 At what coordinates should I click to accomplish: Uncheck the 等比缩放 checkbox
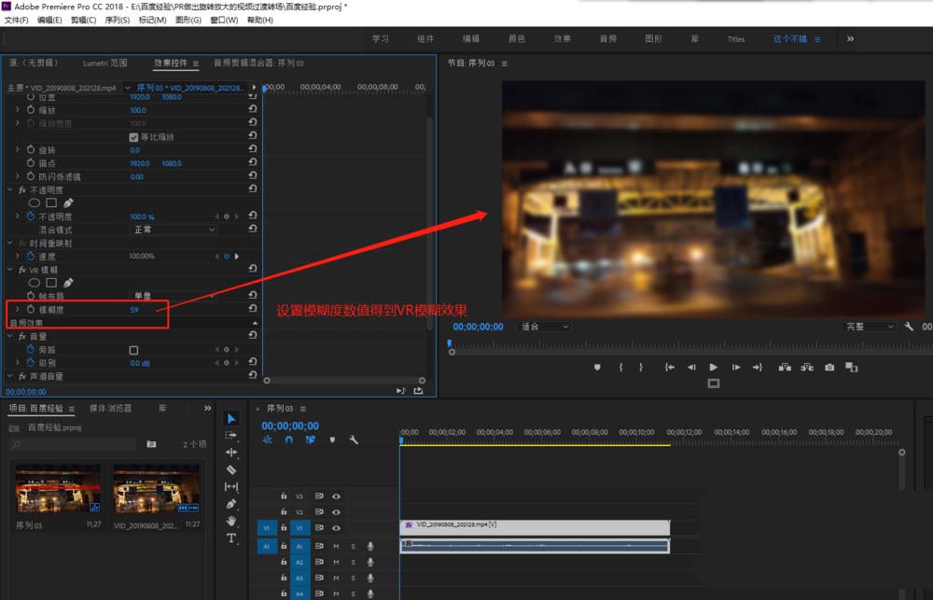134,137
